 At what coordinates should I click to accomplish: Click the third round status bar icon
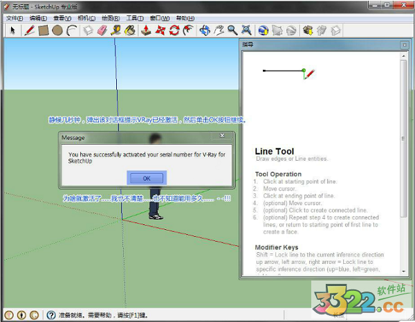[34, 315]
